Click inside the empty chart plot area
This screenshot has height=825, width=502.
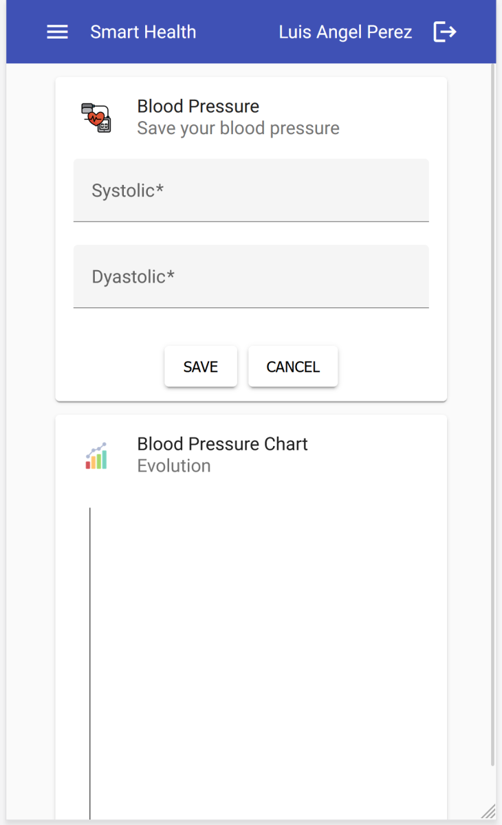[x=268, y=653]
